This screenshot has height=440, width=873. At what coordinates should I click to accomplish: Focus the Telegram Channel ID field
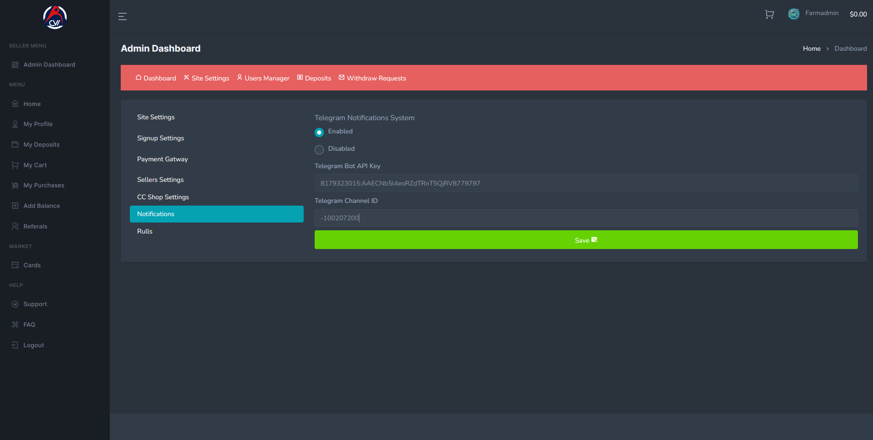tap(586, 218)
